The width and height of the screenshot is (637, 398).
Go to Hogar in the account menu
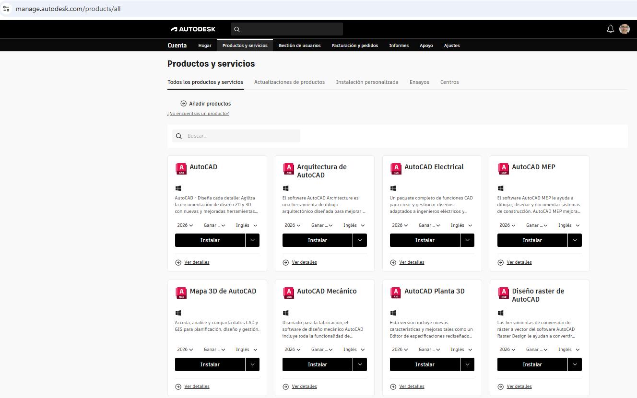point(205,46)
